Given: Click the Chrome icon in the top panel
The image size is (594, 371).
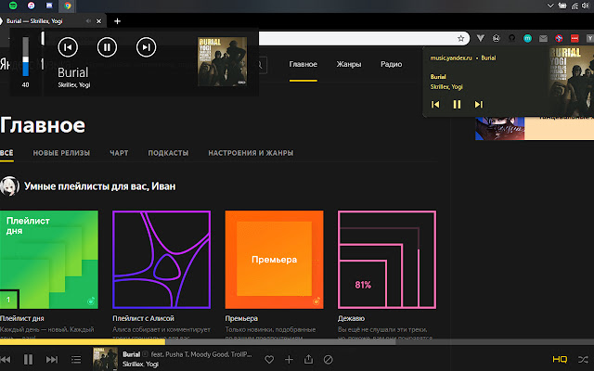Looking at the screenshot, I should click(x=68, y=6).
